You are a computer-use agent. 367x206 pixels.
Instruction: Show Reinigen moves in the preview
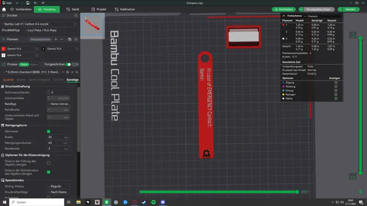pos(336,94)
